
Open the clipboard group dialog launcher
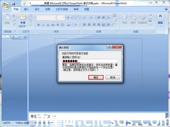coord(15,31)
